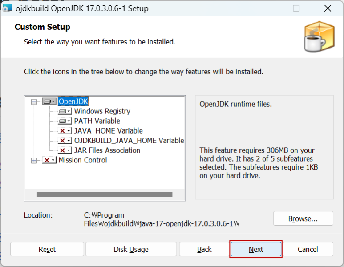Click the installer icon in the title bar
This screenshot has width=344, height=267.
click(7, 8)
